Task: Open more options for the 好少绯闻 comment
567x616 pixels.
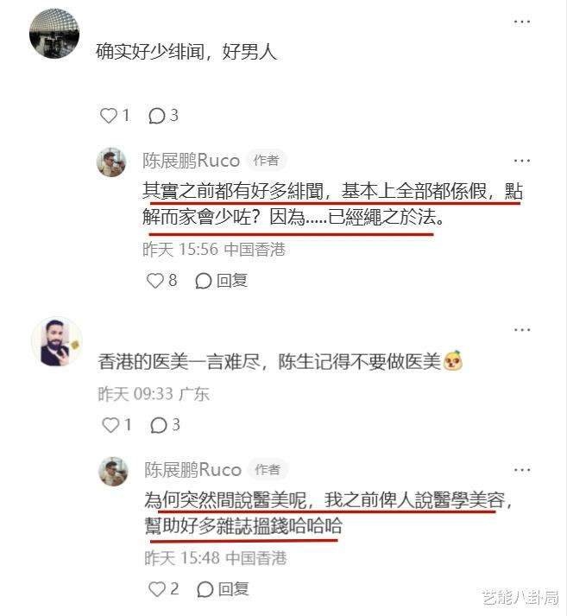Action: (522, 22)
